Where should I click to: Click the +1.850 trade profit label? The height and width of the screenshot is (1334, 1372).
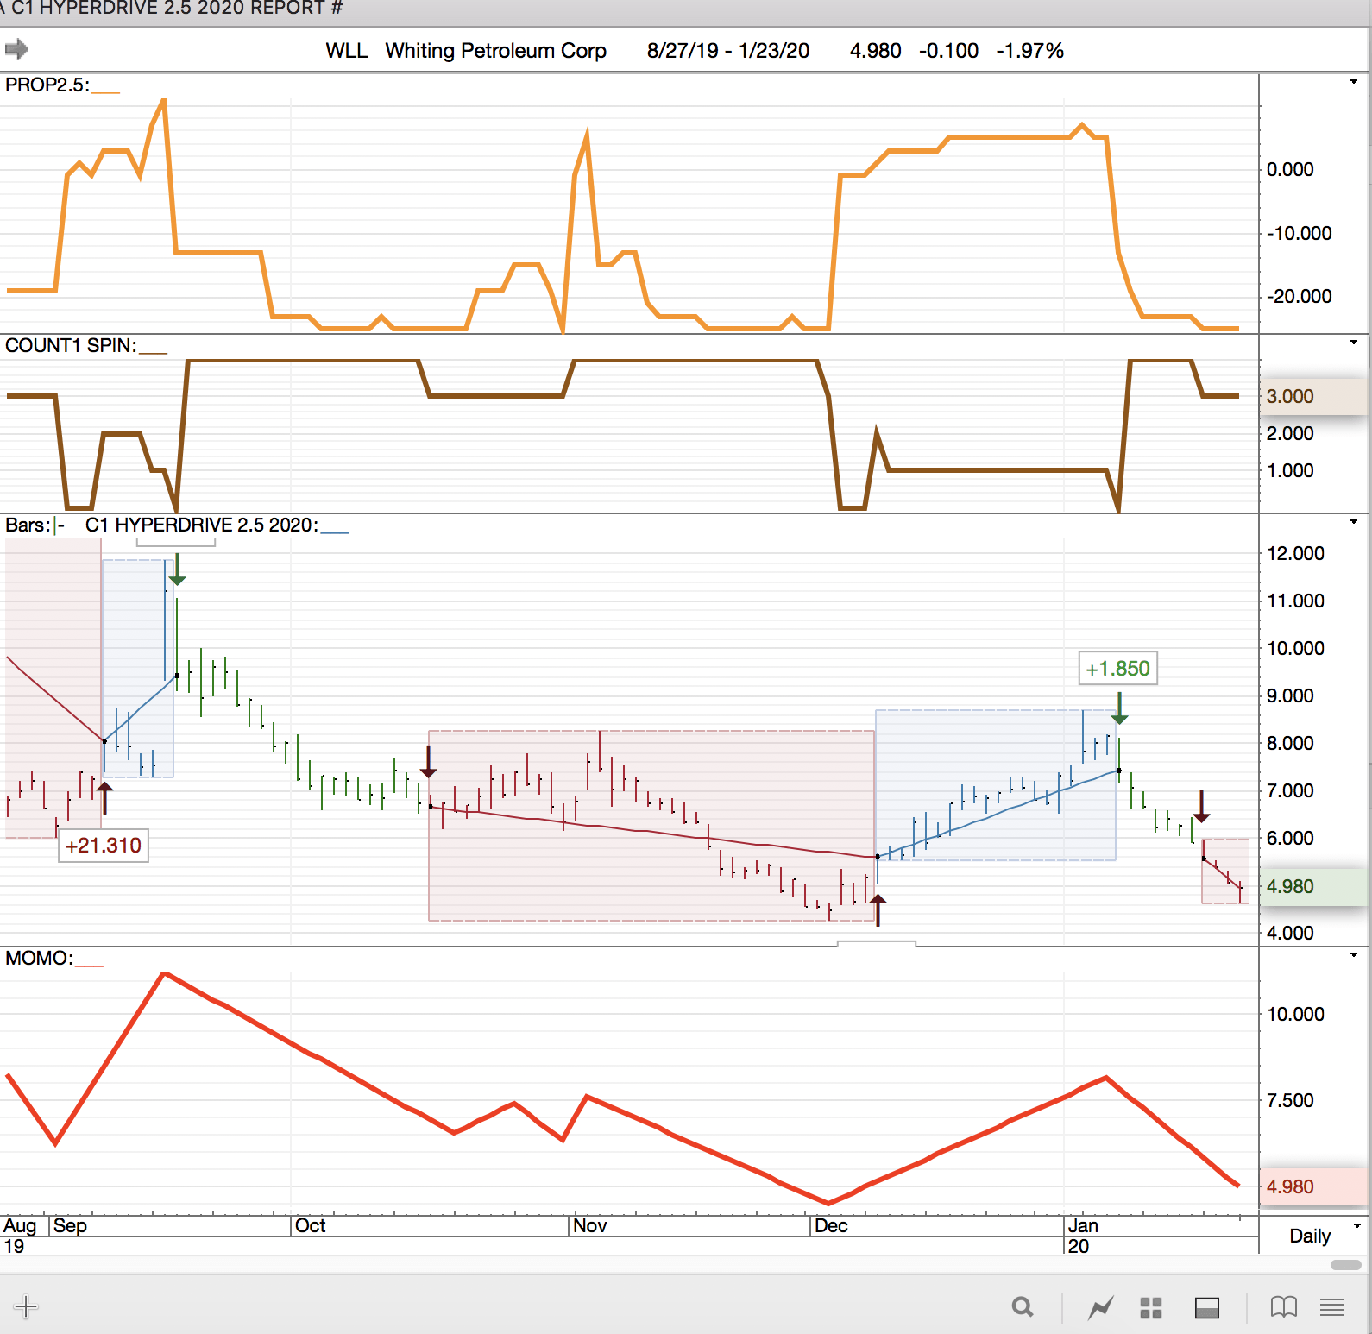1117,669
